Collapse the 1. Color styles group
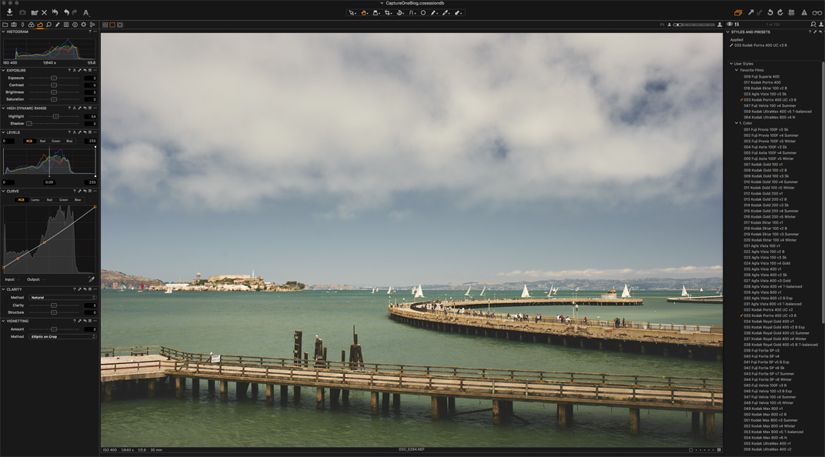Image resolution: width=825 pixels, height=457 pixels. point(736,123)
